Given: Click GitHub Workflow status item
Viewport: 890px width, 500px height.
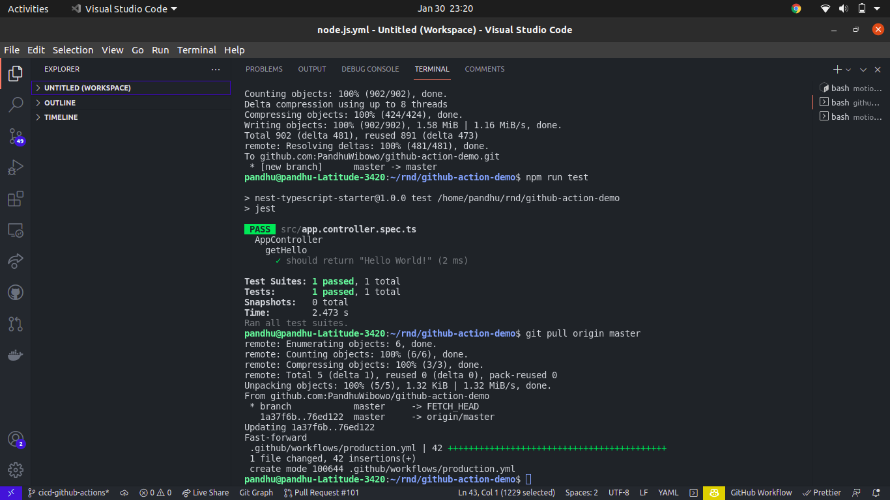Looking at the screenshot, I should coord(761,493).
